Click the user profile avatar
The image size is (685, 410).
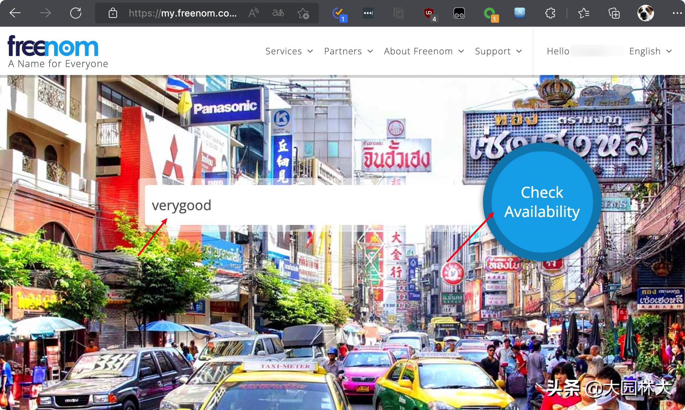(645, 13)
